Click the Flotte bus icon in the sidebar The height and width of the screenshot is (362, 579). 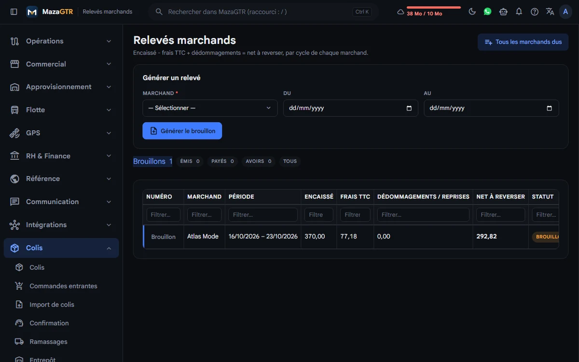tap(15, 110)
